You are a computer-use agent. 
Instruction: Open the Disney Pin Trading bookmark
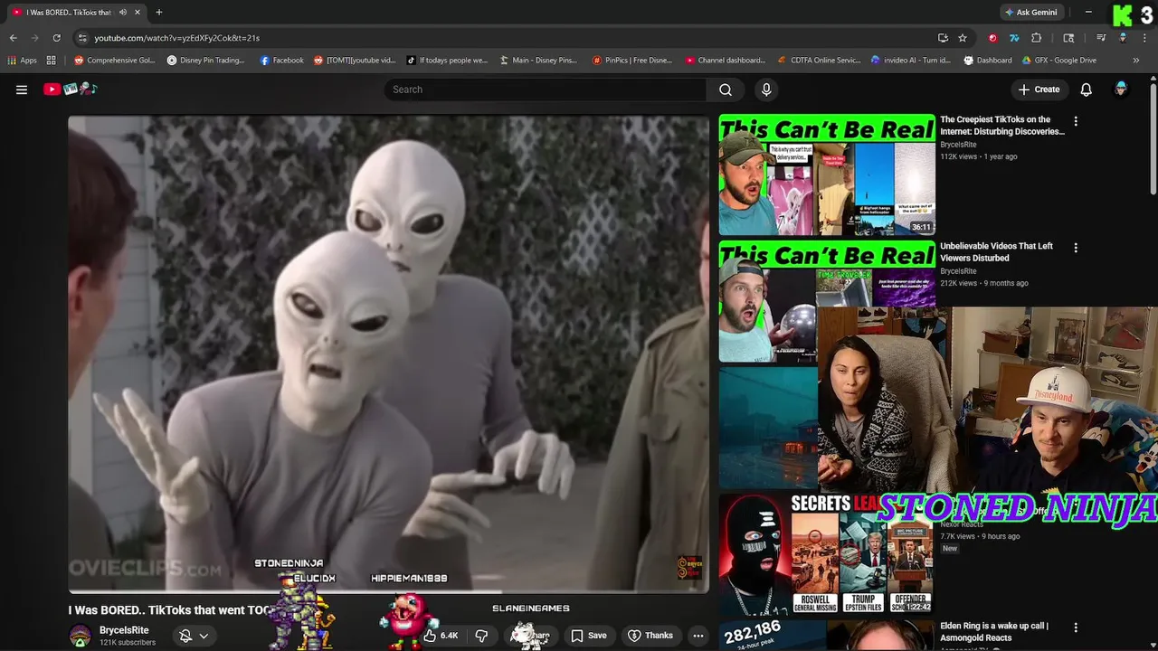206,61
